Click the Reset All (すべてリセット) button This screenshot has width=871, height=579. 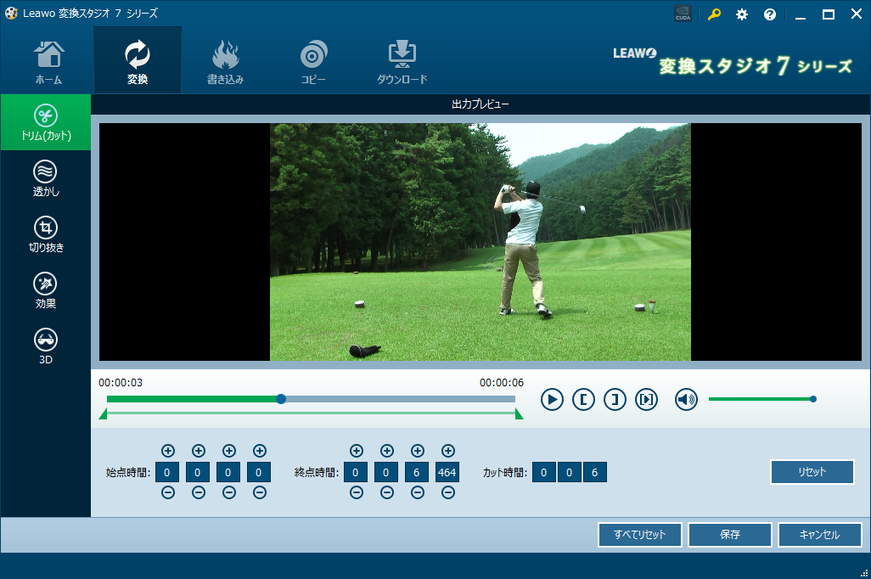(x=639, y=535)
